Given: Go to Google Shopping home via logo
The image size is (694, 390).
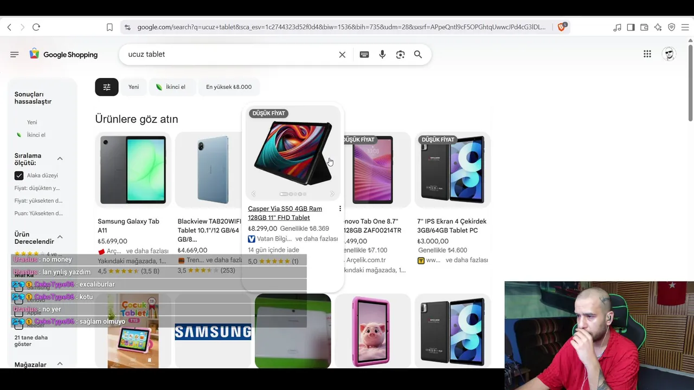Looking at the screenshot, I should point(63,54).
